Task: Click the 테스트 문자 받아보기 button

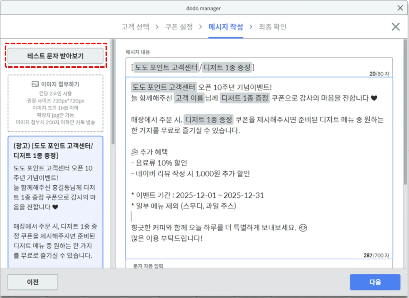Action: click(x=56, y=56)
